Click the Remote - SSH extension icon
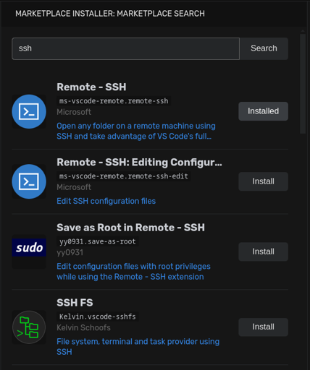310x370 pixels. tap(29, 111)
